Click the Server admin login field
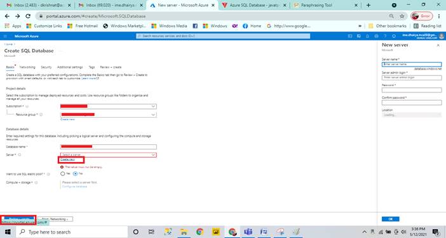 (412, 77)
